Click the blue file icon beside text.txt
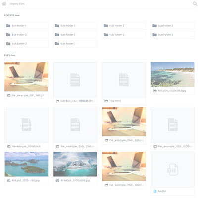This screenshot has height=198, width=198. (155, 191)
